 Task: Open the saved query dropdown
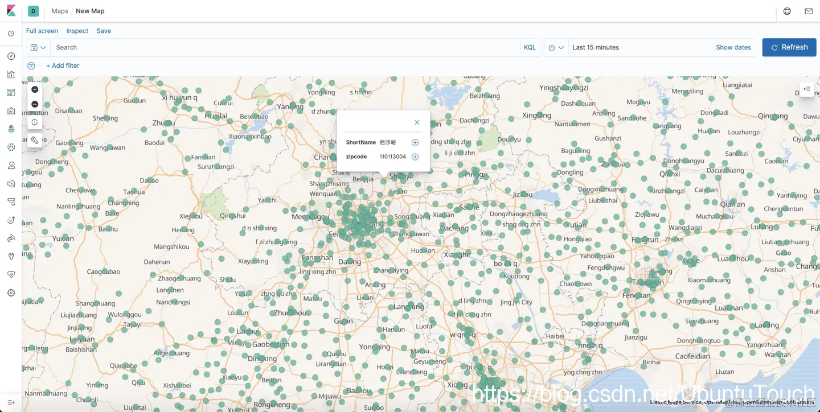click(38, 47)
